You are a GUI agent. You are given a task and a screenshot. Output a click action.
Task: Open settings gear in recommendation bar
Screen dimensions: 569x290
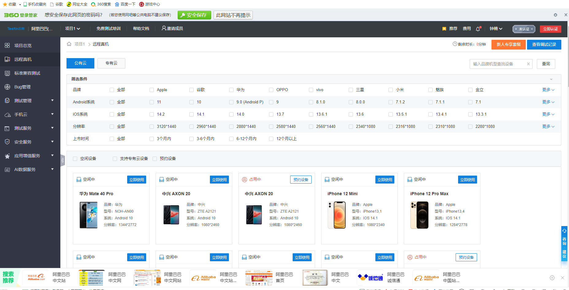tap(552, 278)
